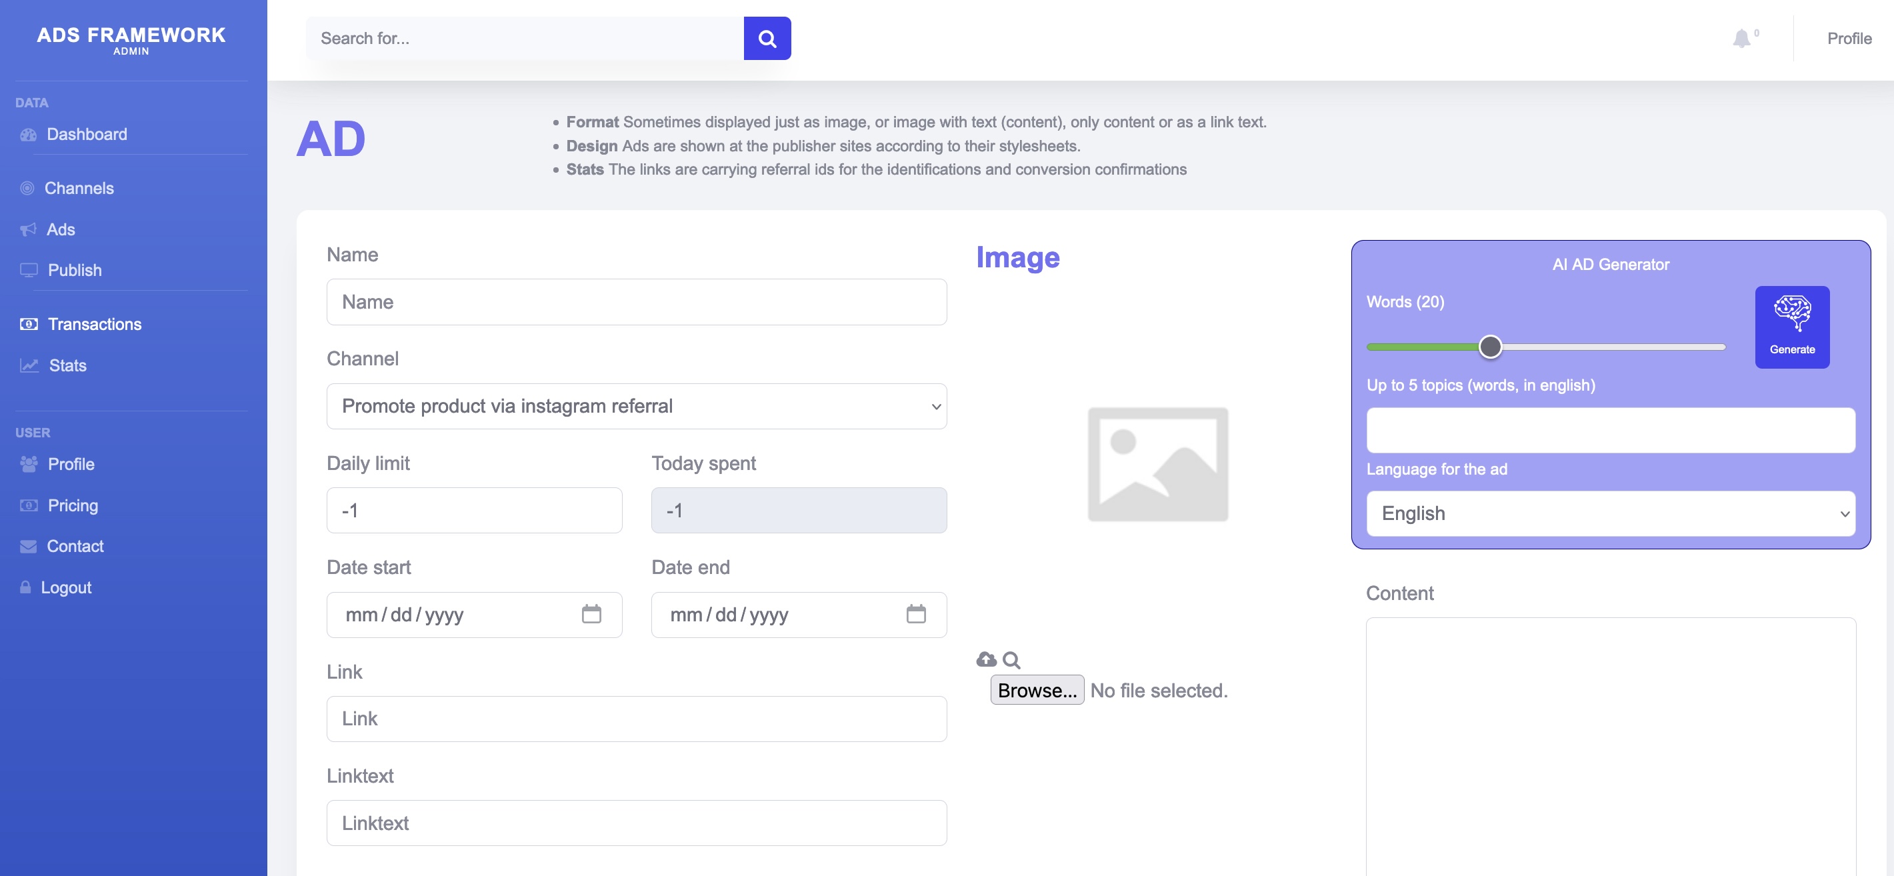
Task: Navigate to Transactions in the sidebar
Action: click(94, 325)
